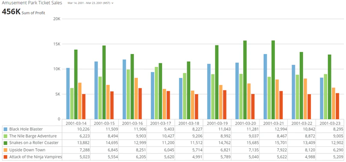Click the table cell with value 15,701

[274, 143]
